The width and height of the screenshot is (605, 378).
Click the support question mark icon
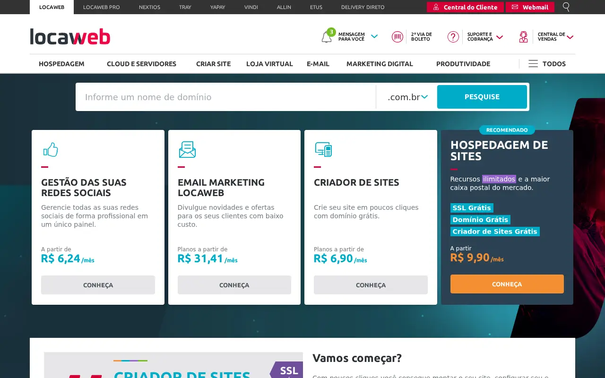click(x=453, y=37)
